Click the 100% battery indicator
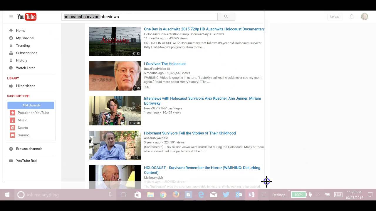This screenshot has width=376, height=211. tap(299, 195)
